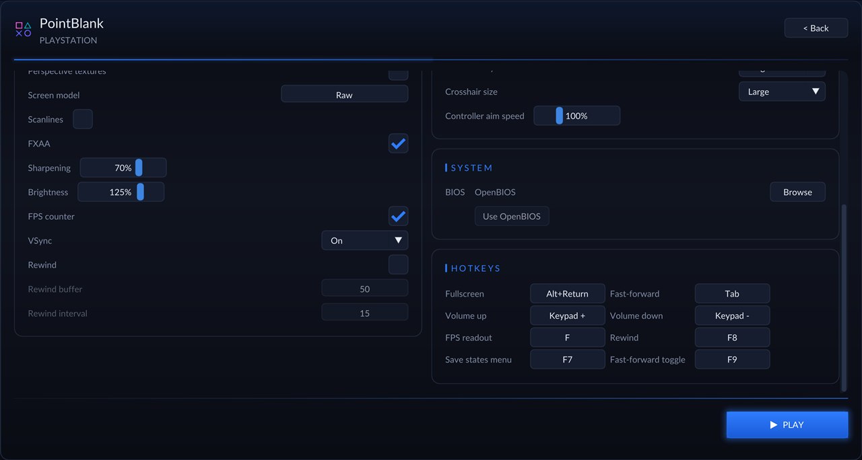
Task: Go back with the Back button
Action: tap(816, 28)
